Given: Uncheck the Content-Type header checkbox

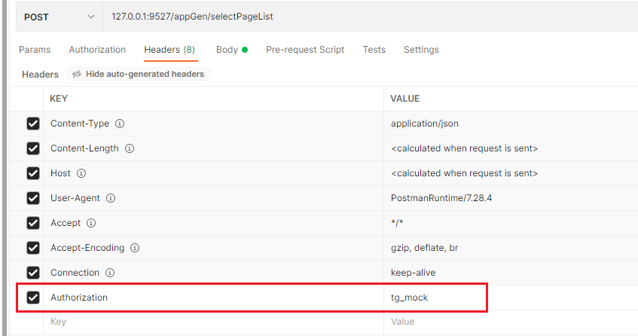Looking at the screenshot, I should click(33, 124).
